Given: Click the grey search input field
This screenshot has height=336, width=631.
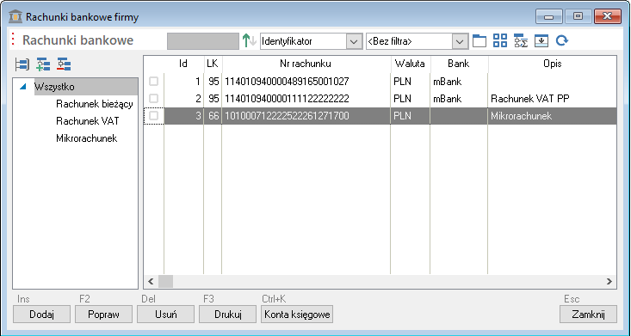Looking at the screenshot, I should 203,41.
